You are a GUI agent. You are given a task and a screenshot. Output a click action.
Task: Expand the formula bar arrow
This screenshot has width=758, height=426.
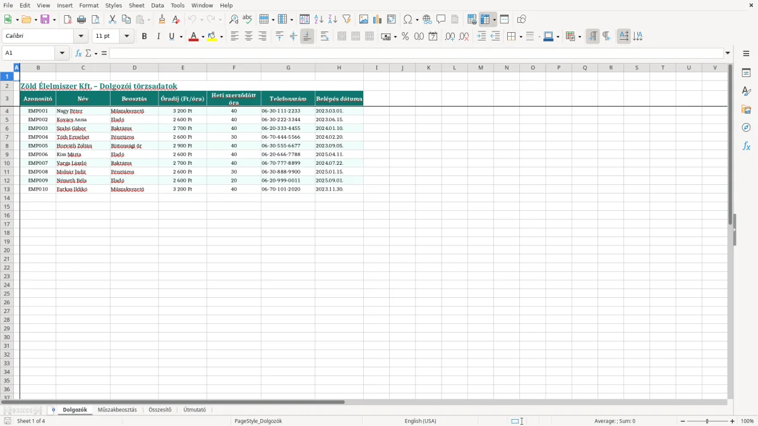[x=728, y=53]
